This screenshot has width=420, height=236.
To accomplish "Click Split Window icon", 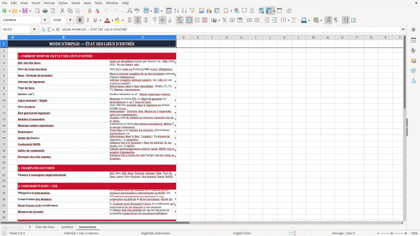I will point(279,11).
